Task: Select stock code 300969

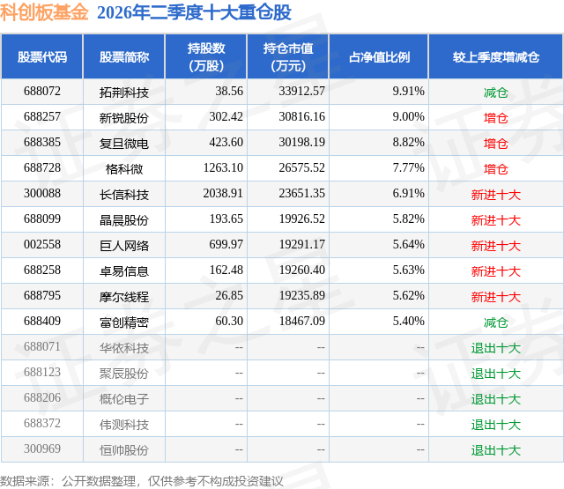Action: click(42, 448)
